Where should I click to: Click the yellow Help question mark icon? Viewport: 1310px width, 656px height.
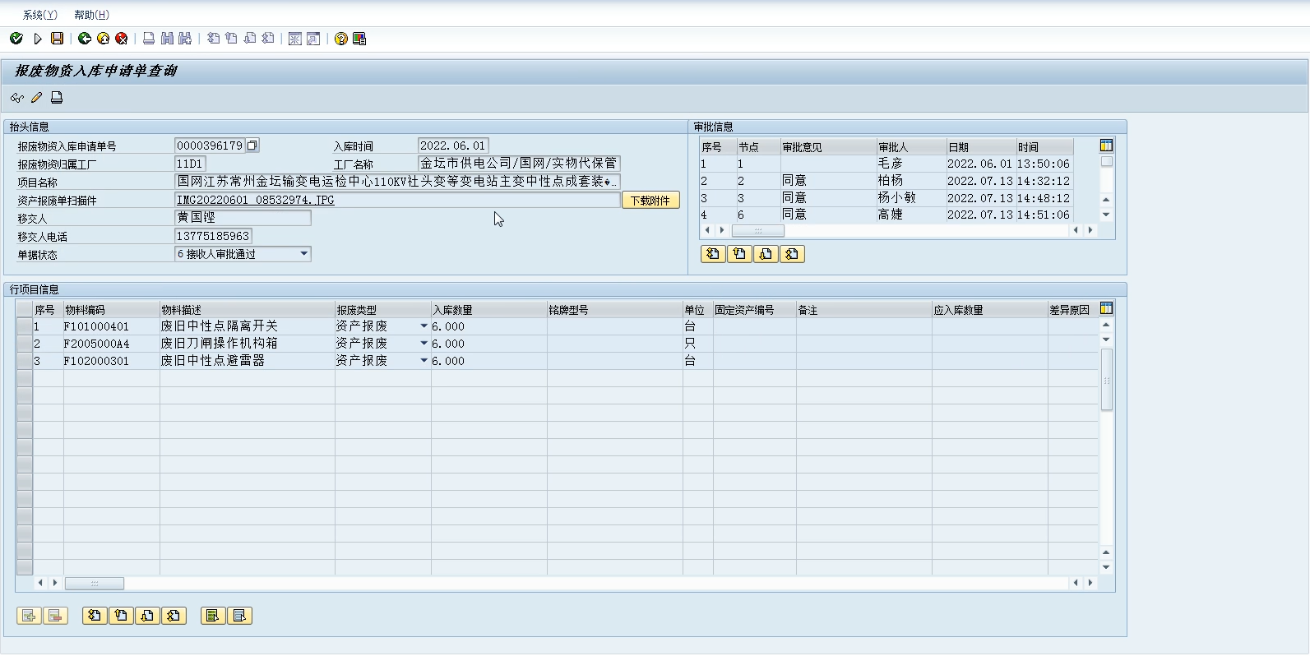click(341, 39)
